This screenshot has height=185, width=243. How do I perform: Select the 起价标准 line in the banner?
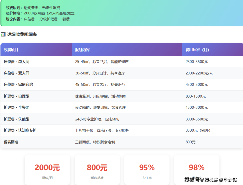point(40,13)
